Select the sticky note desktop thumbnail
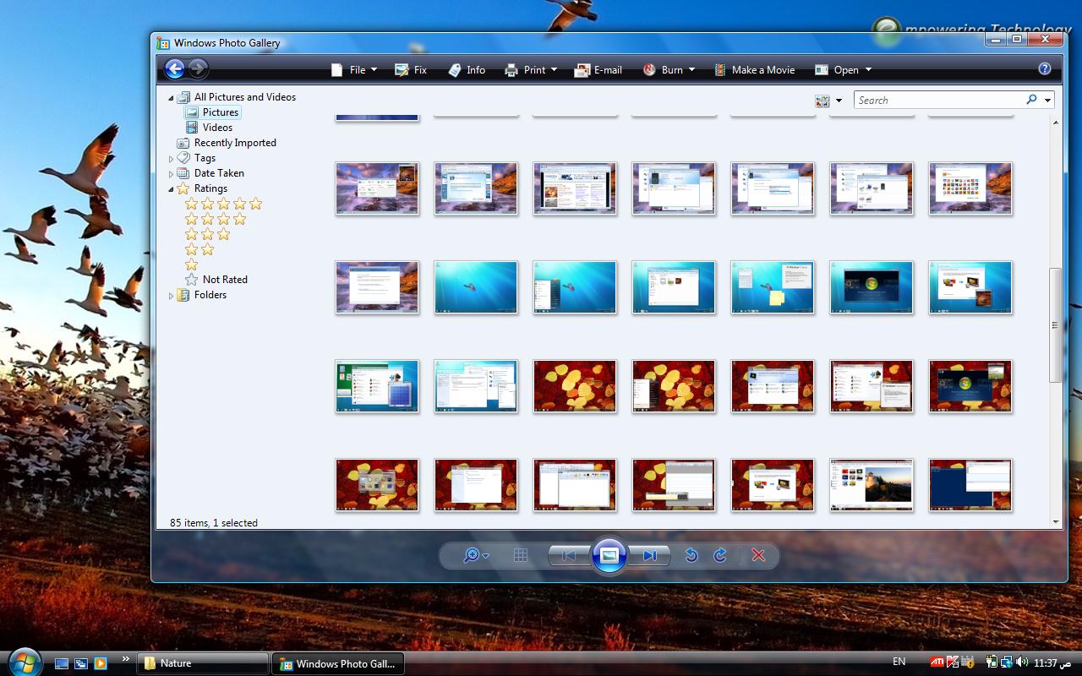The width and height of the screenshot is (1082, 676). click(x=773, y=287)
